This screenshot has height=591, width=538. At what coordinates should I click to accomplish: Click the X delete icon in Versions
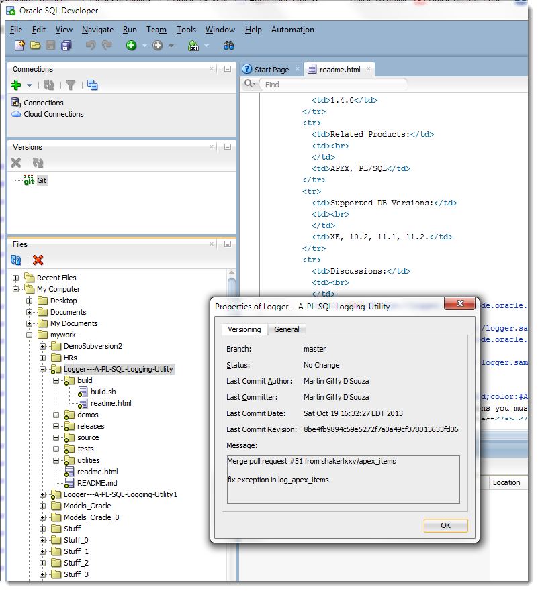[16, 163]
